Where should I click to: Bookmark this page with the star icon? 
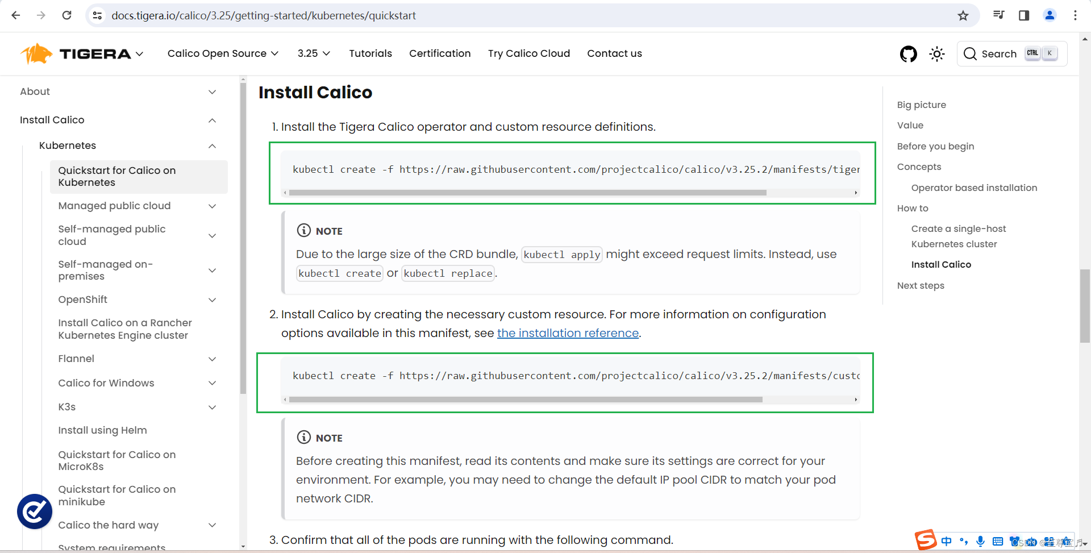pos(963,15)
